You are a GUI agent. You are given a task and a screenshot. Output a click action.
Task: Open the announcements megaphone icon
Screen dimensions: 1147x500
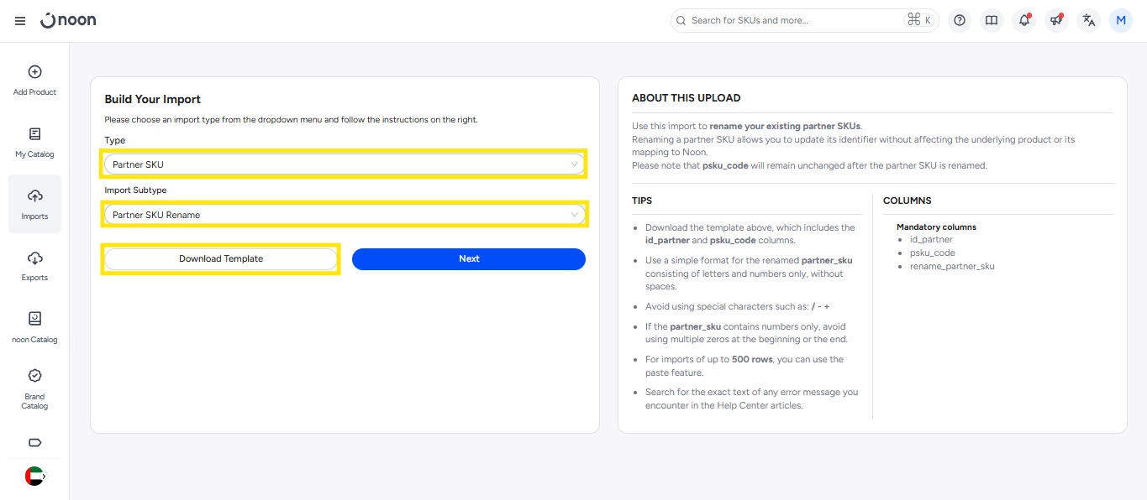[1056, 21]
